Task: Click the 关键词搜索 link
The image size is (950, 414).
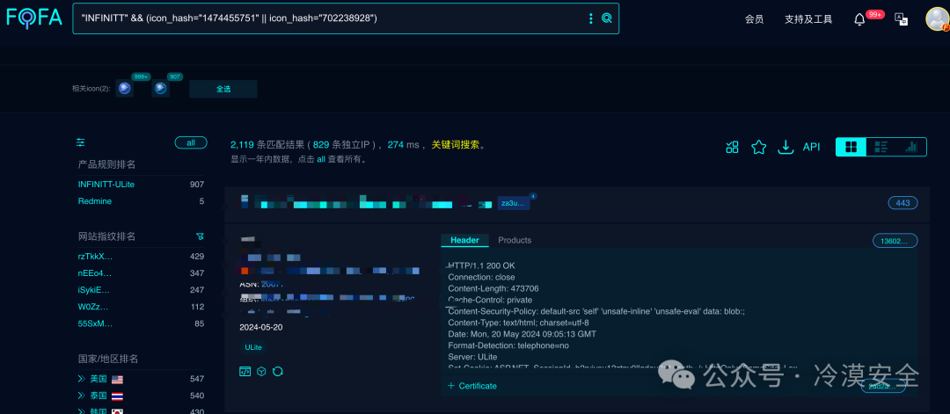Action: tap(455, 145)
